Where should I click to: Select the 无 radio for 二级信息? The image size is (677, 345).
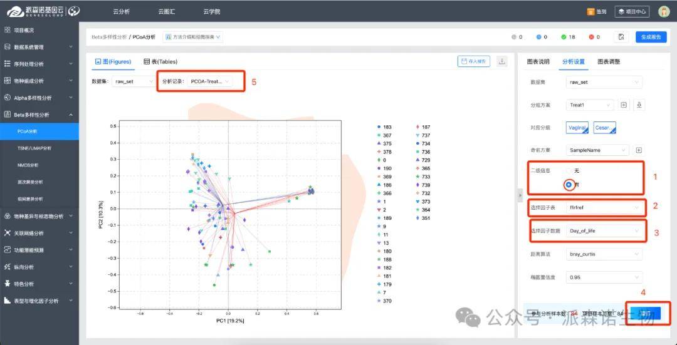click(x=569, y=171)
